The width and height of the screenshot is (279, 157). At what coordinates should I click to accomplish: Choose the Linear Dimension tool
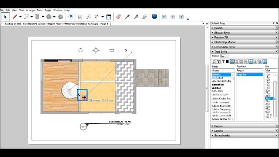pos(97,17)
